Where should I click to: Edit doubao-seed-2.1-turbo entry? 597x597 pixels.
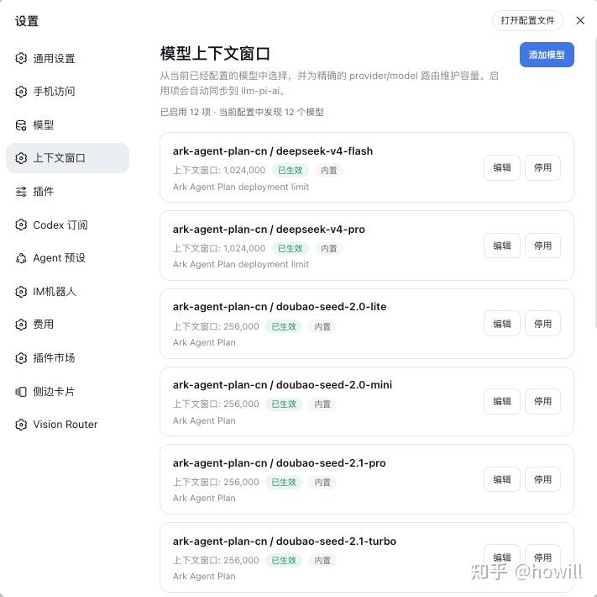[502, 557]
